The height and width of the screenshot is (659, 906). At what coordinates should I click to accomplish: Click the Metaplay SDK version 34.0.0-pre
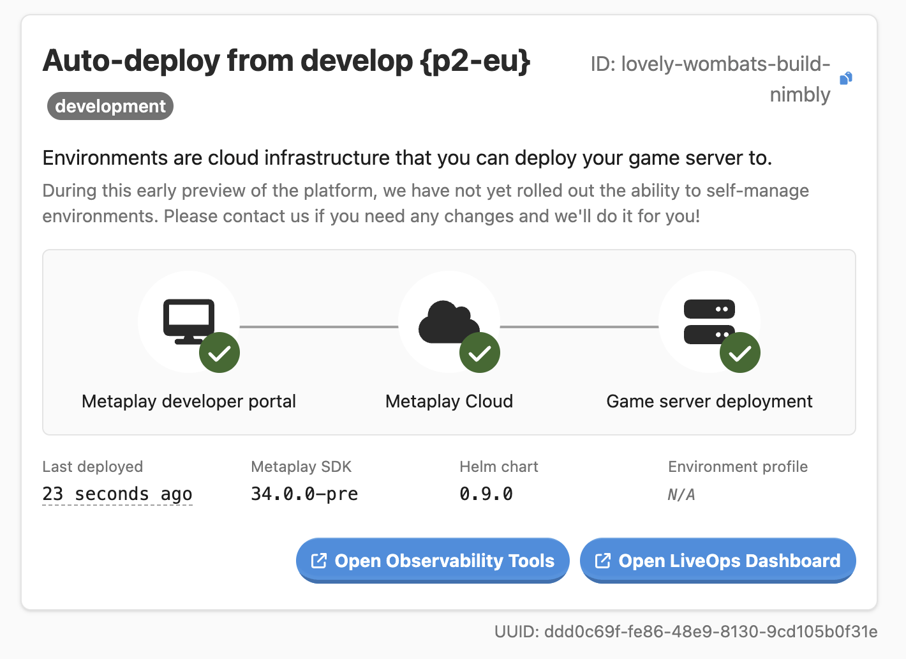coord(304,494)
